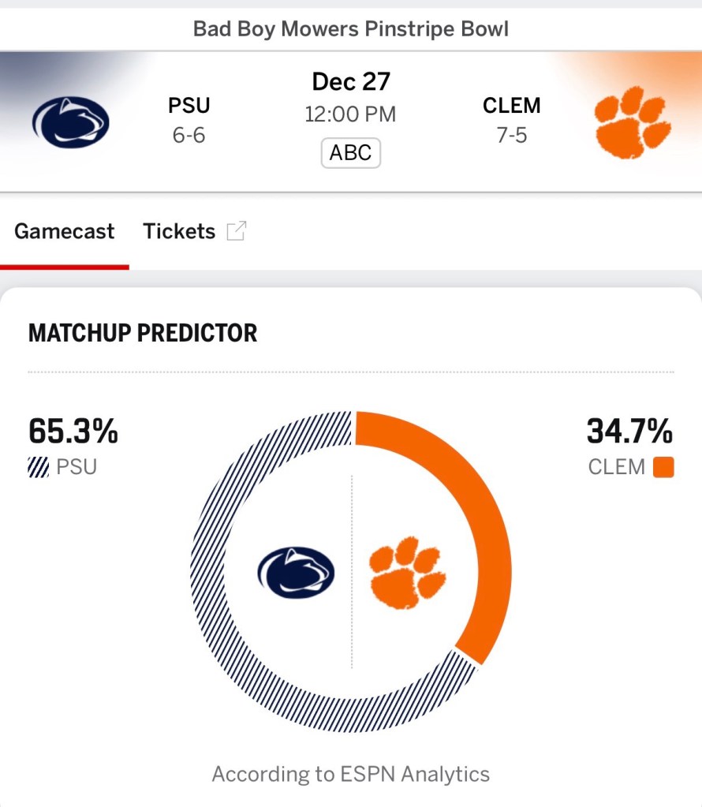This screenshot has width=702, height=807.
Task: Tap Penn State logo inside the donut chart
Action: tap(296, 572)
